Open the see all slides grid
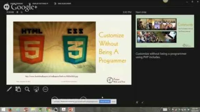Image resolution: width=200 pixels, height=112 pixels. [x=18, y=89]
